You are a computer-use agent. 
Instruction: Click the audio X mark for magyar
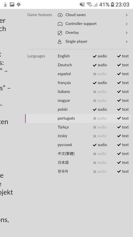tap(94, 101)
